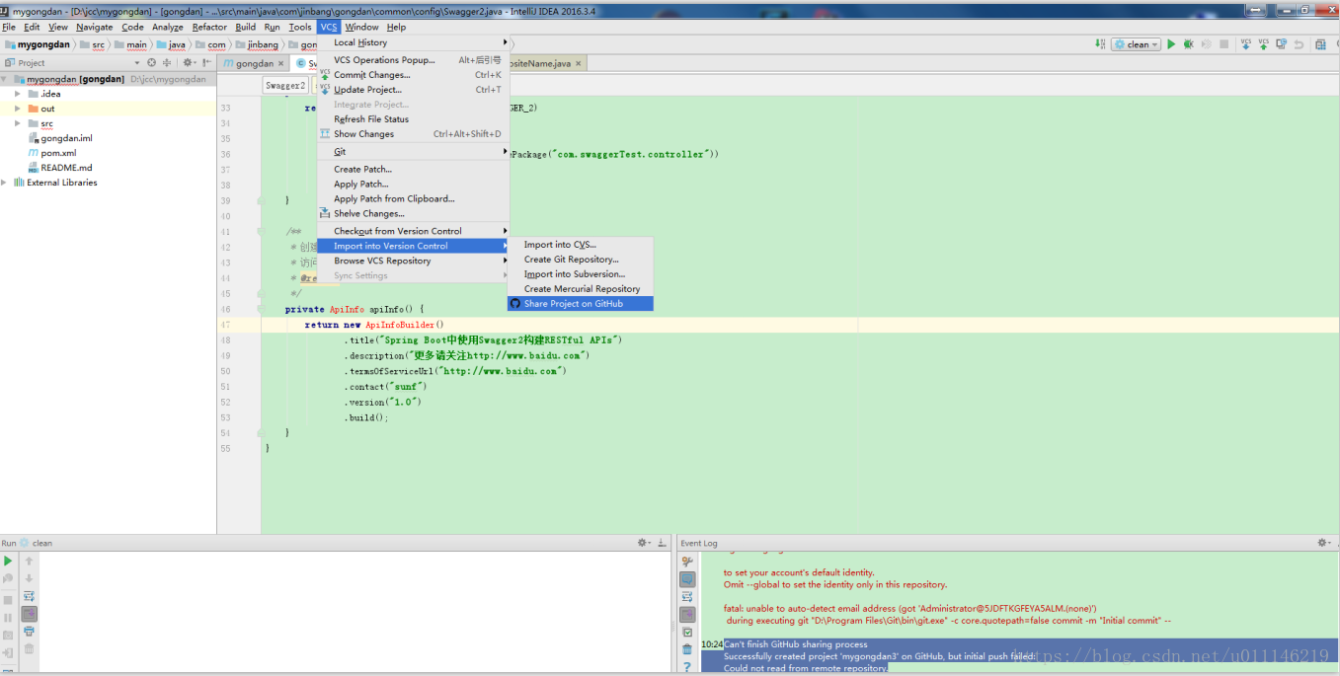
Task: Click VCS Update Project toolbar icon
Action: point(1246,44)
